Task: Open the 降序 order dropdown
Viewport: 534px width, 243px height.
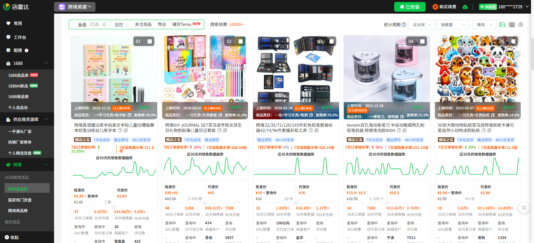Action: coord(484,25)
